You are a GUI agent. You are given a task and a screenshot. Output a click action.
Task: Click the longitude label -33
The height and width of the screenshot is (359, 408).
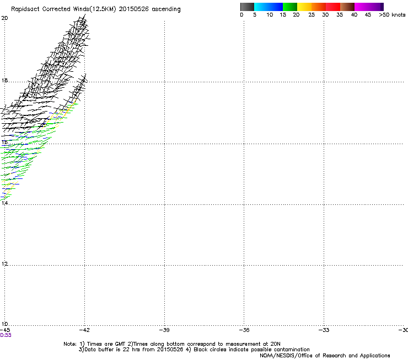(324, 330)
